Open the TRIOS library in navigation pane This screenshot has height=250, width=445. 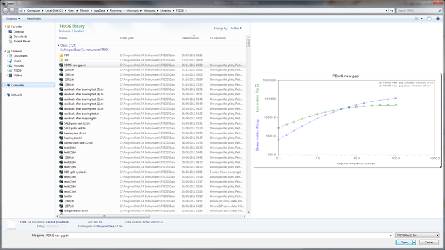pyautogui.click(x=15, y=70)
